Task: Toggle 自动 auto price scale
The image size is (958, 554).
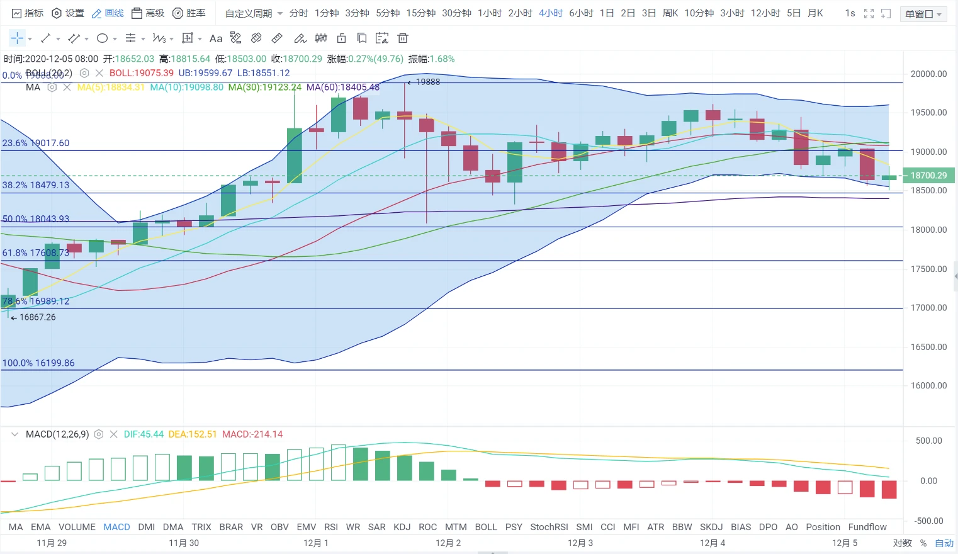Action: (x=944, y=543)
